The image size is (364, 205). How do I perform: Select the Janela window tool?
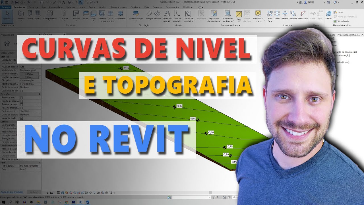click(38, 16)
